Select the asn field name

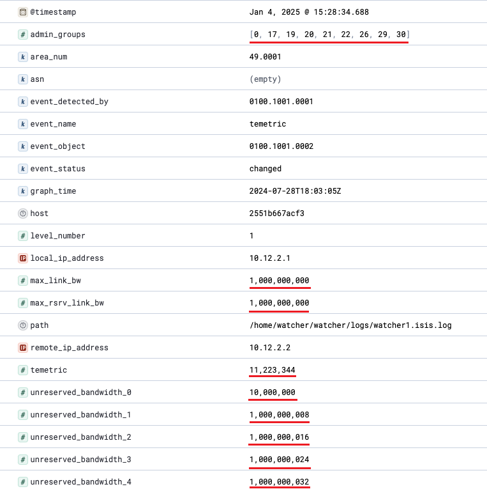pos(37,79)
